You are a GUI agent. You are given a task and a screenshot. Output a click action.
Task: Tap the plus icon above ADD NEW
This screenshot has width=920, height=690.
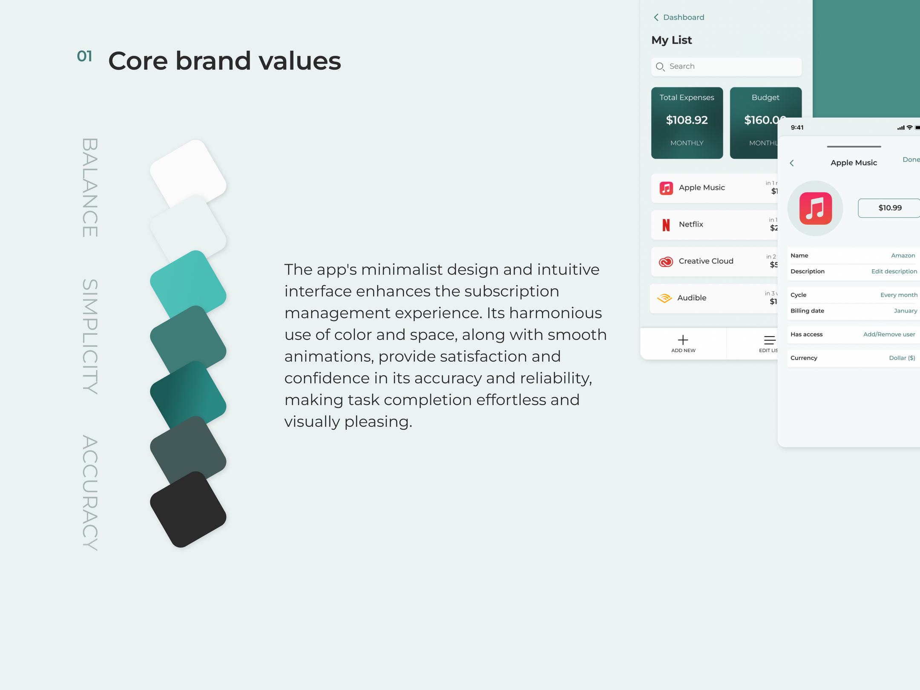pyautogui.click(x=683, y=339)
